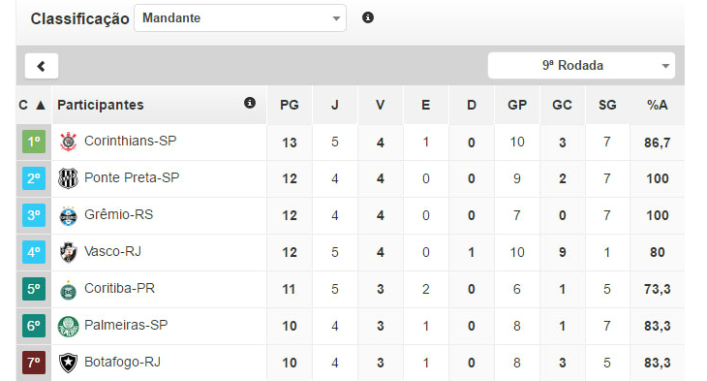
Task: Open the Mandante classification dropdown
Action: click(x=240, y=18)
